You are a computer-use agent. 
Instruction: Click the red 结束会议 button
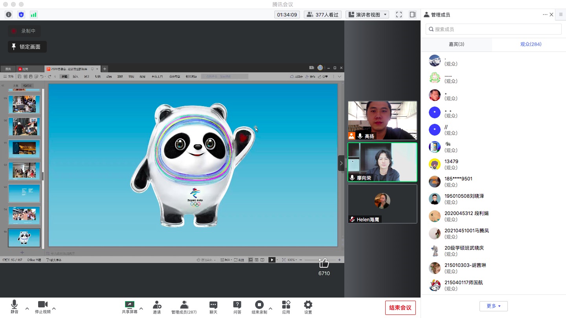click(x=400, y=307)
